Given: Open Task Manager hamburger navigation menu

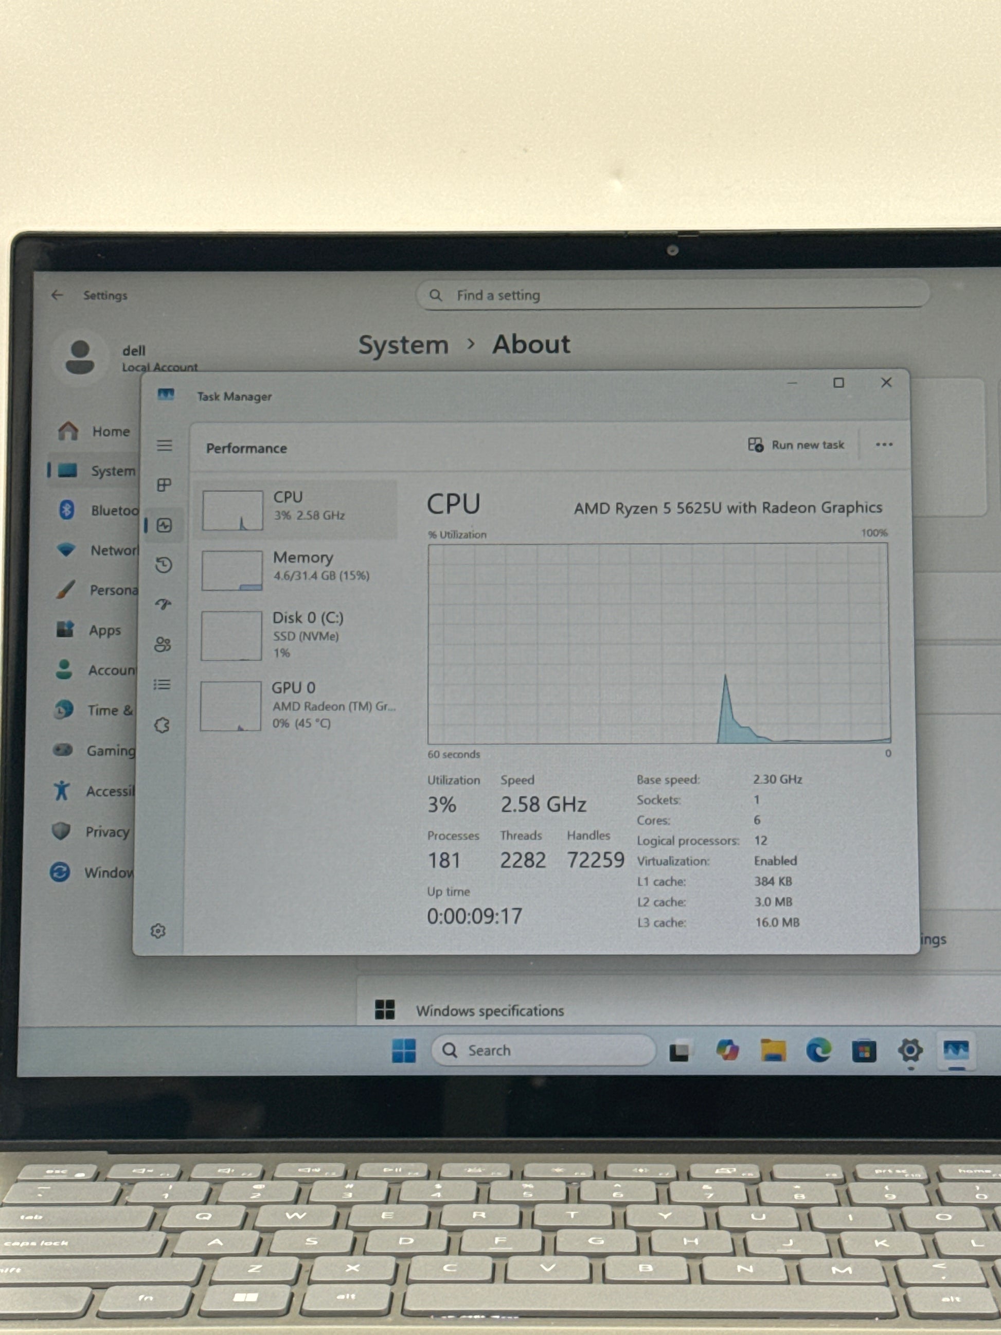Looking at the screenshot, I should click(164, 446).
